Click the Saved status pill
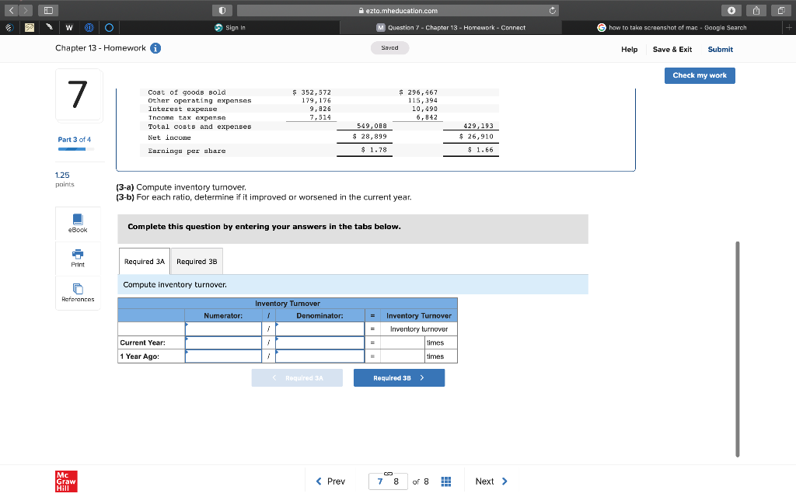796x497 pixels. tap(390, 47)
